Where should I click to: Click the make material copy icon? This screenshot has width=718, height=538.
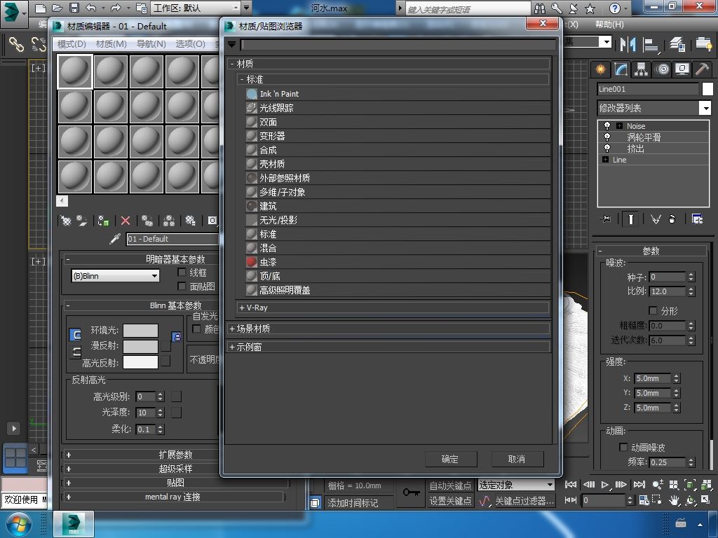click(147, 221)
